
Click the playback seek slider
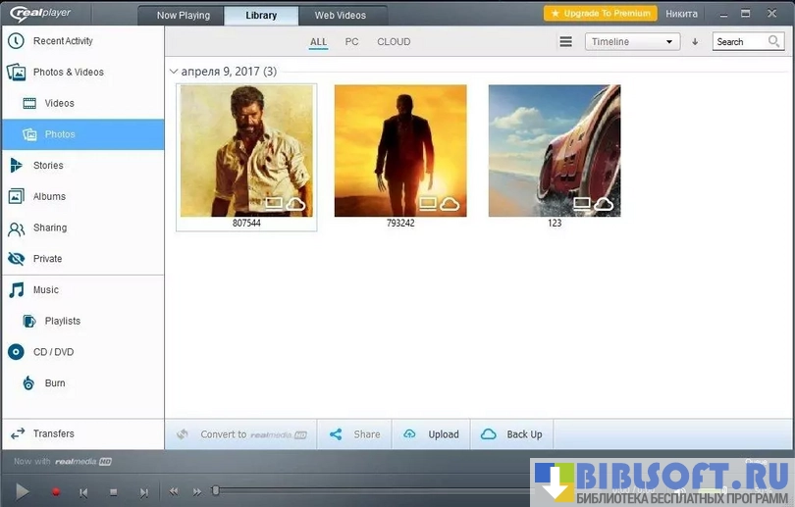pyautogui.click(x=373, y=490)
